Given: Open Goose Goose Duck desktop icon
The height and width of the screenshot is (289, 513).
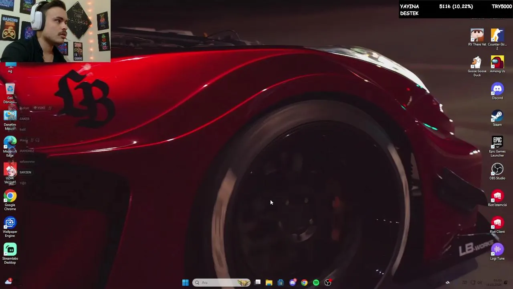Looking at the screenshot, I should [x=477, y=66].
